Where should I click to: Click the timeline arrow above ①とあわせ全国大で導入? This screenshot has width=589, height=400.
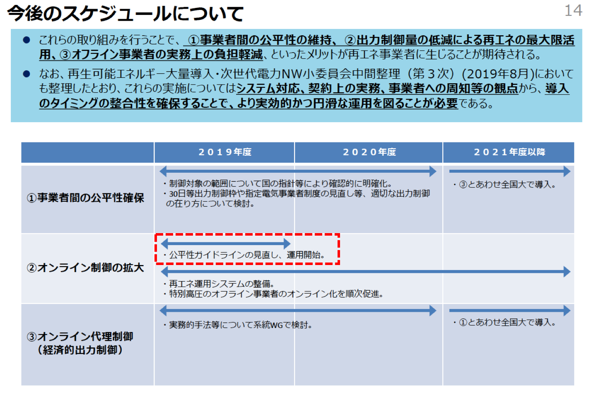pyautogui.click(x=509, y=311)
